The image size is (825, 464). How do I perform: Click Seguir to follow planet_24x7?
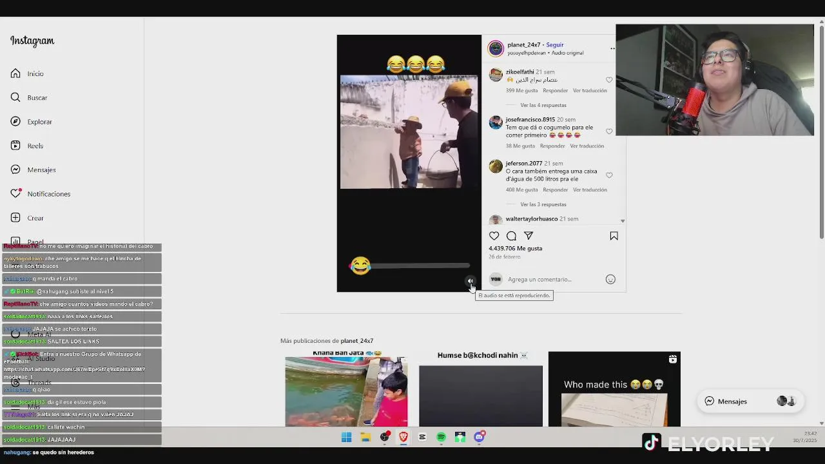555,45
